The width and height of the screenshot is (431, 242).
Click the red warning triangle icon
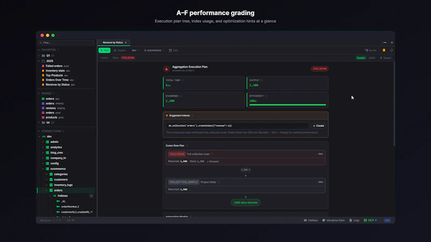[x=166, y=69]
